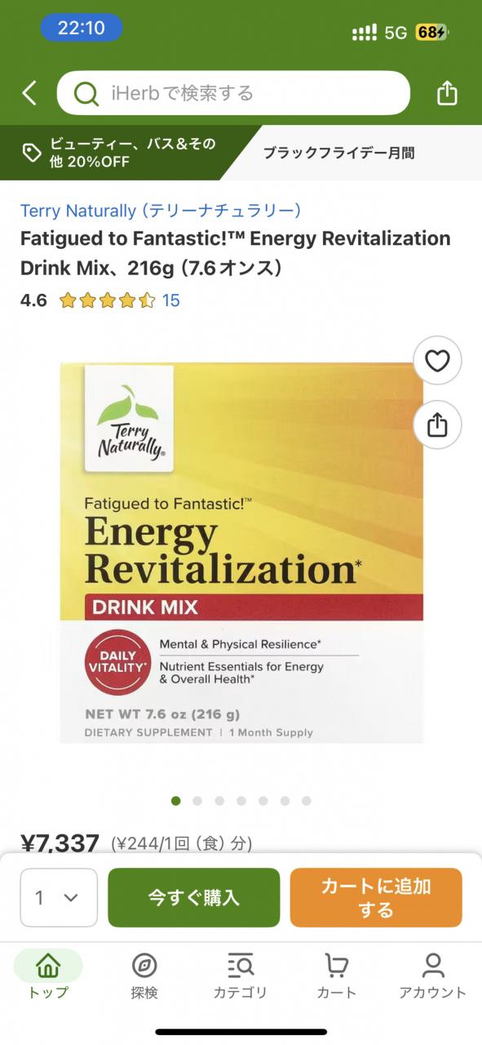The width and height of the screenshot is (482, 1045).
Task: Open the Terry Naturally brand link
Action: [x=161, y=211]
